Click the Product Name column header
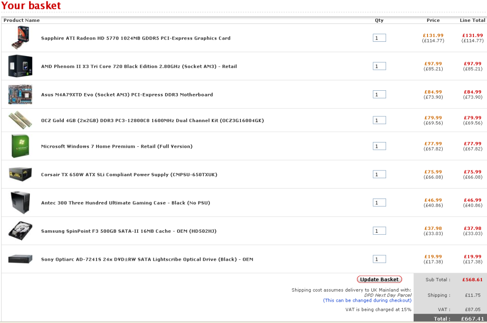The width and height of the screenshot is (487, 323). point(22,20)
